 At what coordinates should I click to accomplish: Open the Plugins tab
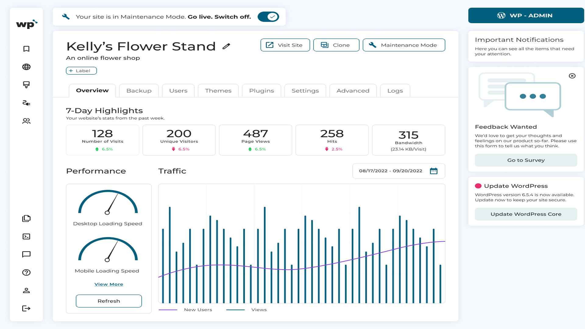click(x=261, y=91)
